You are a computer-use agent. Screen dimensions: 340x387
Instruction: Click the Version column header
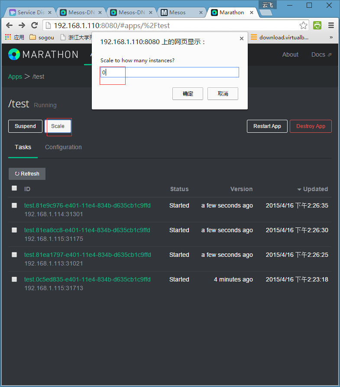(241, 189)
